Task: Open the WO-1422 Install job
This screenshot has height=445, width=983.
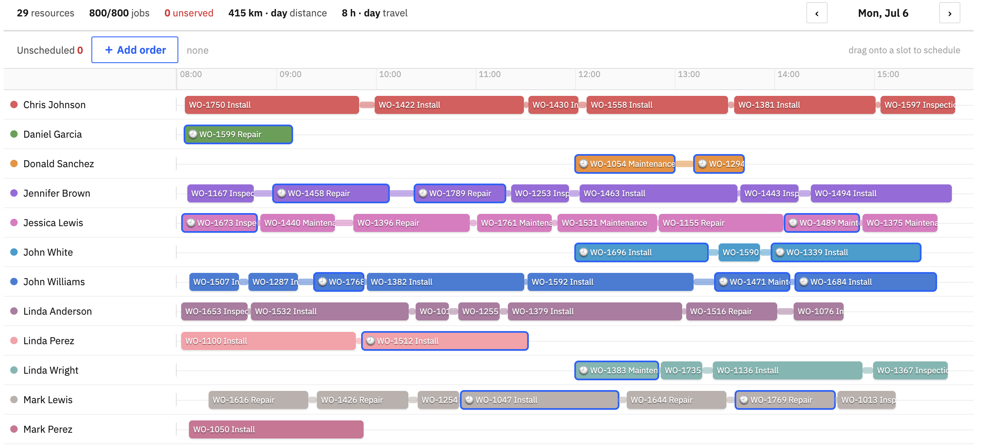Action: (449, 105)
